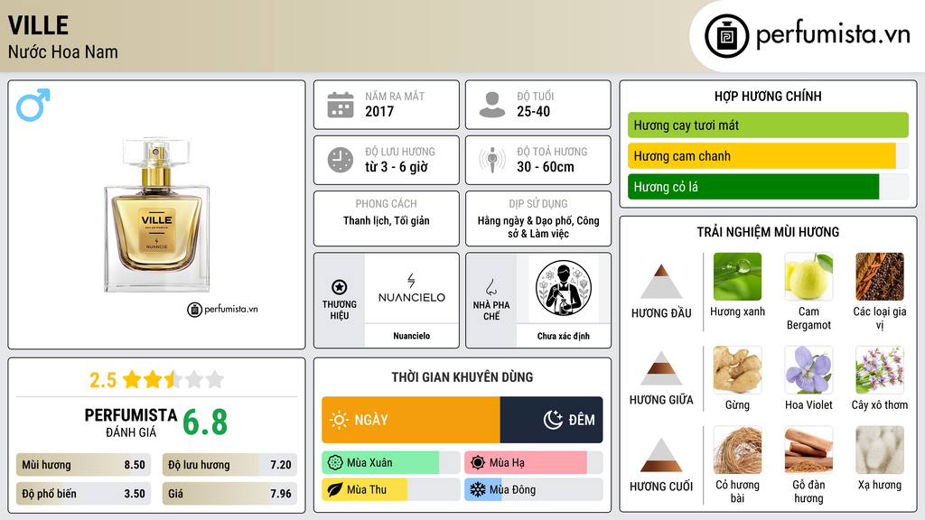
Task: Click the dark Đêm nighttime bar
Action: pos(552,420)
